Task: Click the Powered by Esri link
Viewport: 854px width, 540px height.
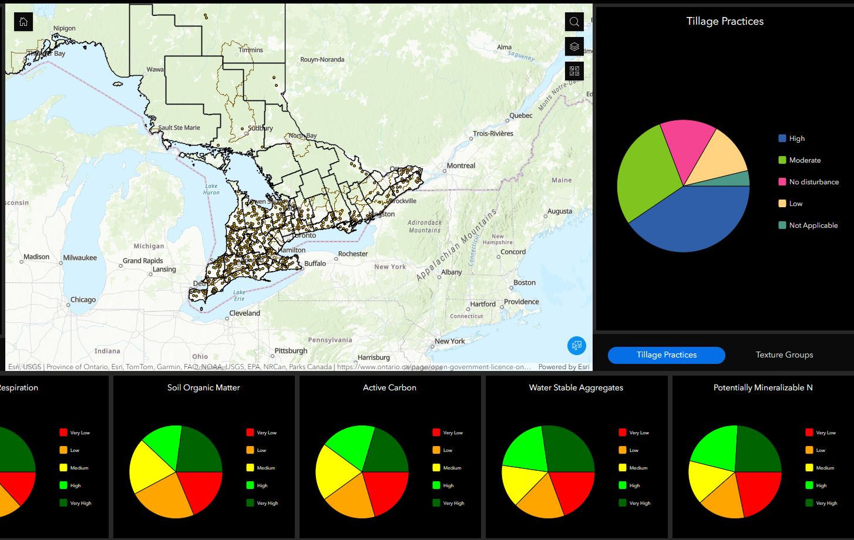Action: click(x=563, y=366)
